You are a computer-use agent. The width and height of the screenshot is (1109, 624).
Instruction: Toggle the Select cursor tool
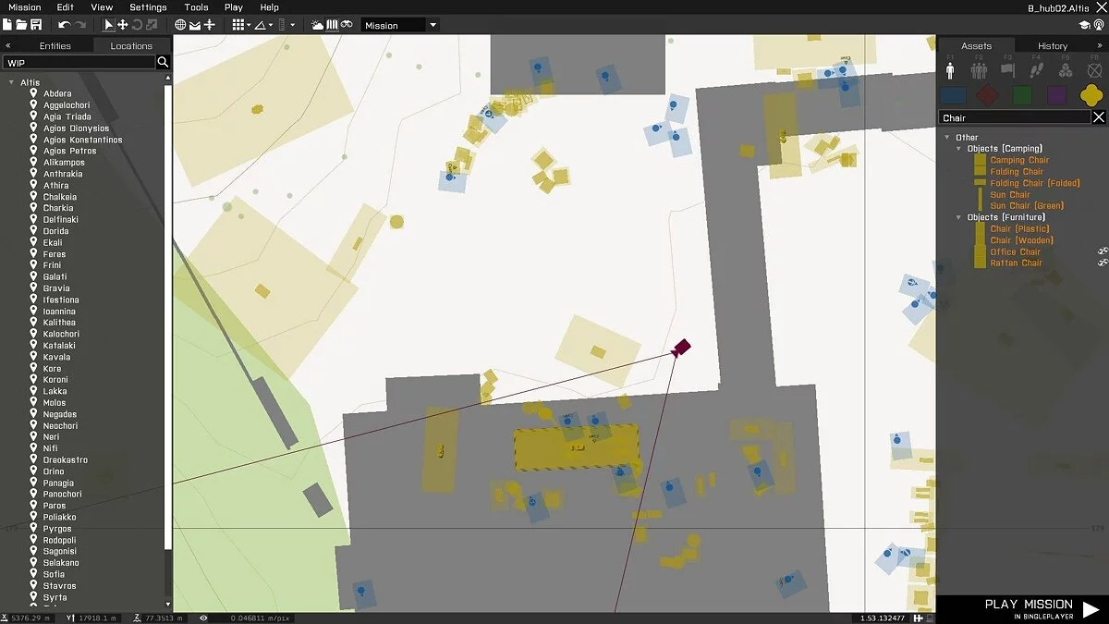click(108, 25)
